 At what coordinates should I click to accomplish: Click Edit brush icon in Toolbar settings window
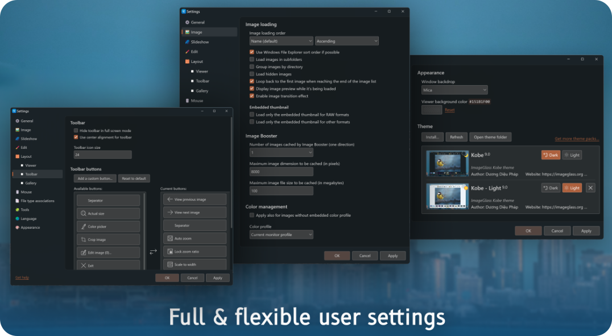coord(17,148)
